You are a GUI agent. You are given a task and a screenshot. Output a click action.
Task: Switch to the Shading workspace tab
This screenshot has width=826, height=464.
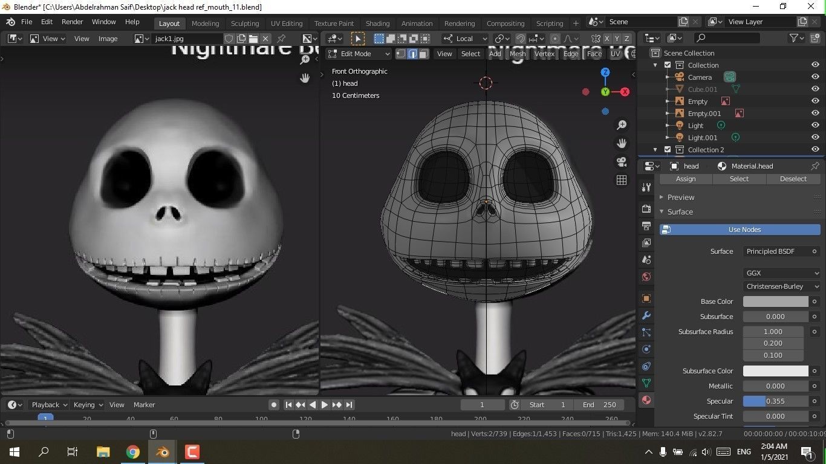point(377,24)
